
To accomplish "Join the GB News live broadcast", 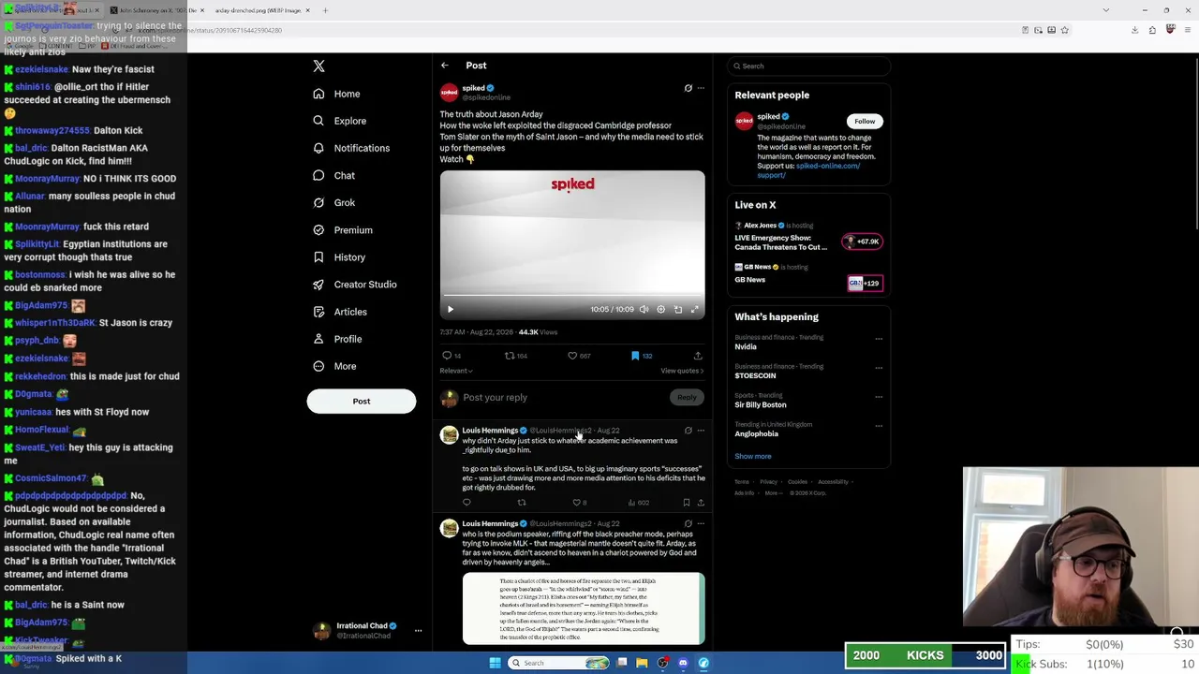I will click(865, 283).
